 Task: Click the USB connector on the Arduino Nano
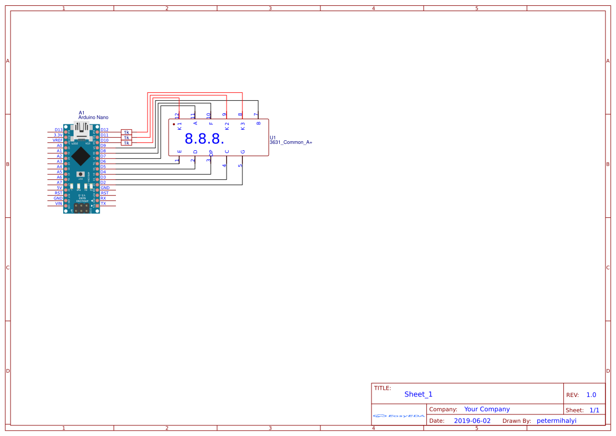(82, 129)
